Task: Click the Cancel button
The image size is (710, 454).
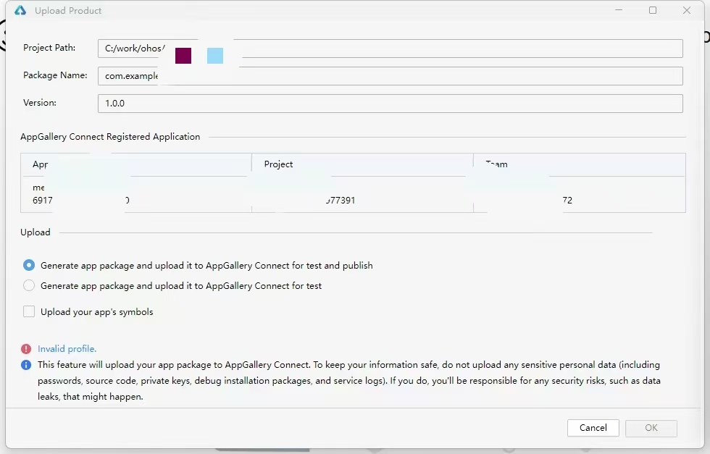Action: [x=593, y=428]
